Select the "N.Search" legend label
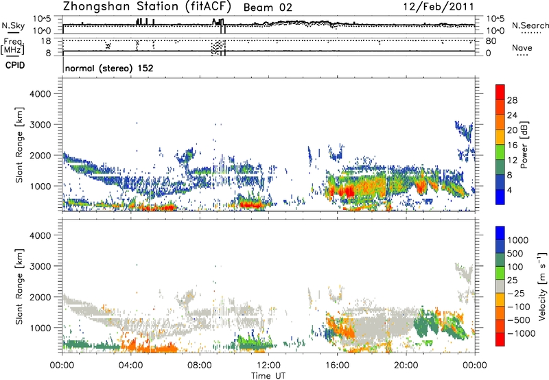The width and height of the screenshot is (549, 380). (x=530, y=25)
